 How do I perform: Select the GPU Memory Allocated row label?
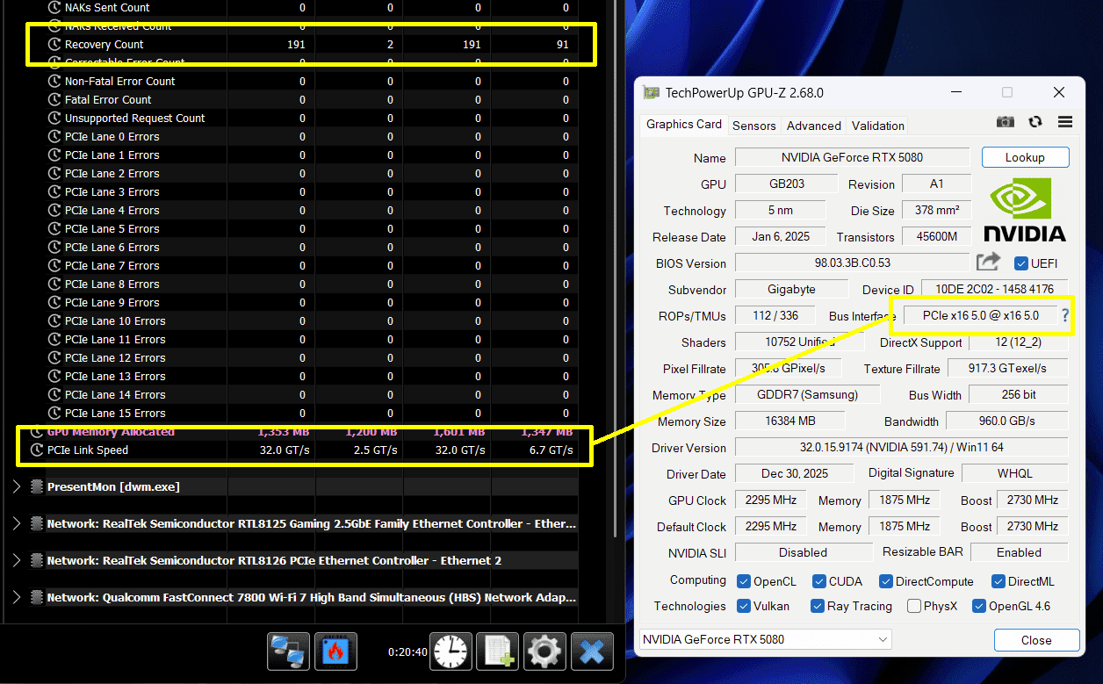pos(111,431)
